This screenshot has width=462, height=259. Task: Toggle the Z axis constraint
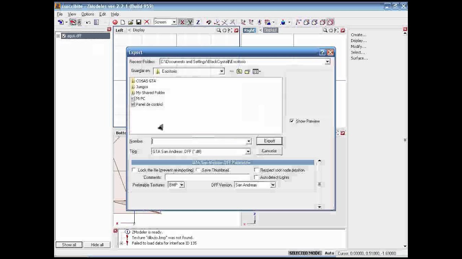coord(198,22)
